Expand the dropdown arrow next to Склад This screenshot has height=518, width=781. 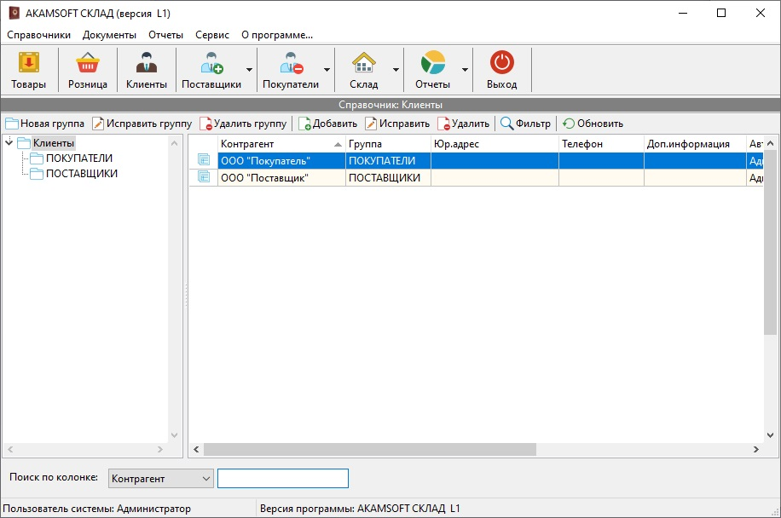[396, 70]
